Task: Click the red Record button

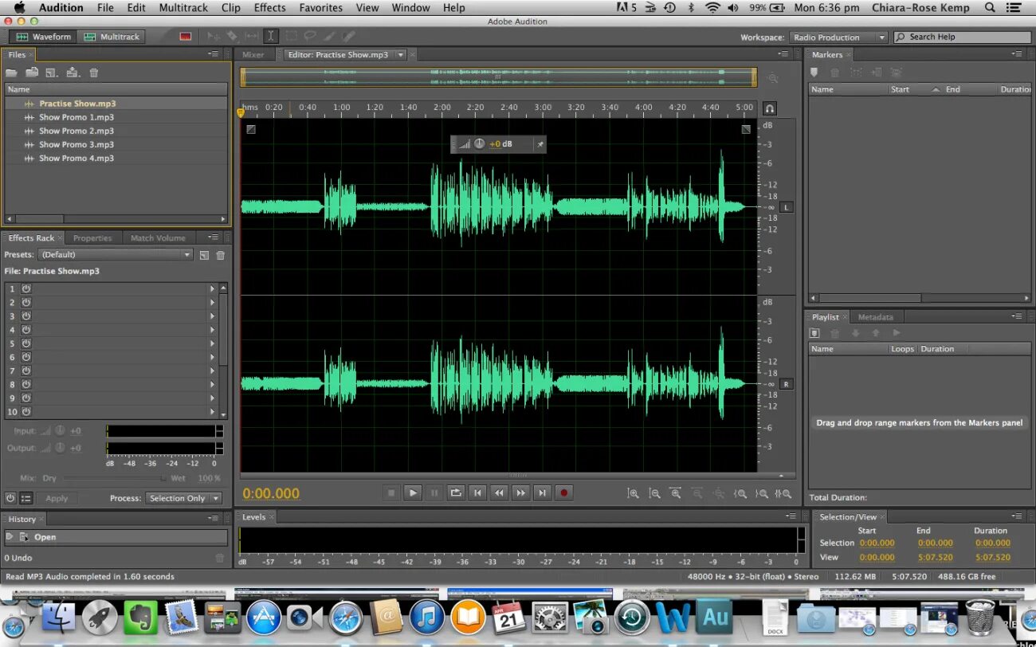Action: [563, 492]
